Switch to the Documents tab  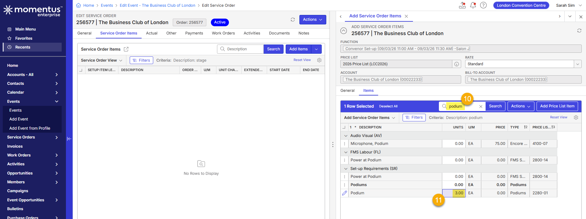tap(279, 33)
